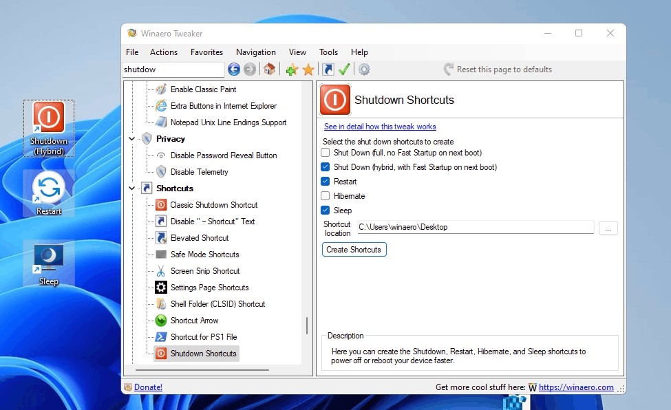This screenshot has height=410, width=671.
Task: Navigate back using the blue back arrow
Action: 234,69
